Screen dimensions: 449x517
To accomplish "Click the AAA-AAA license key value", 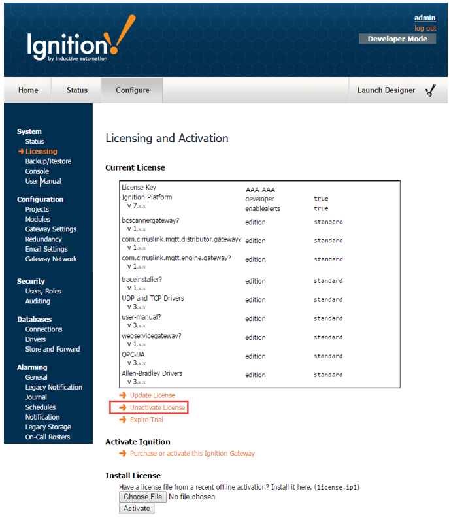I will (260, 190).
